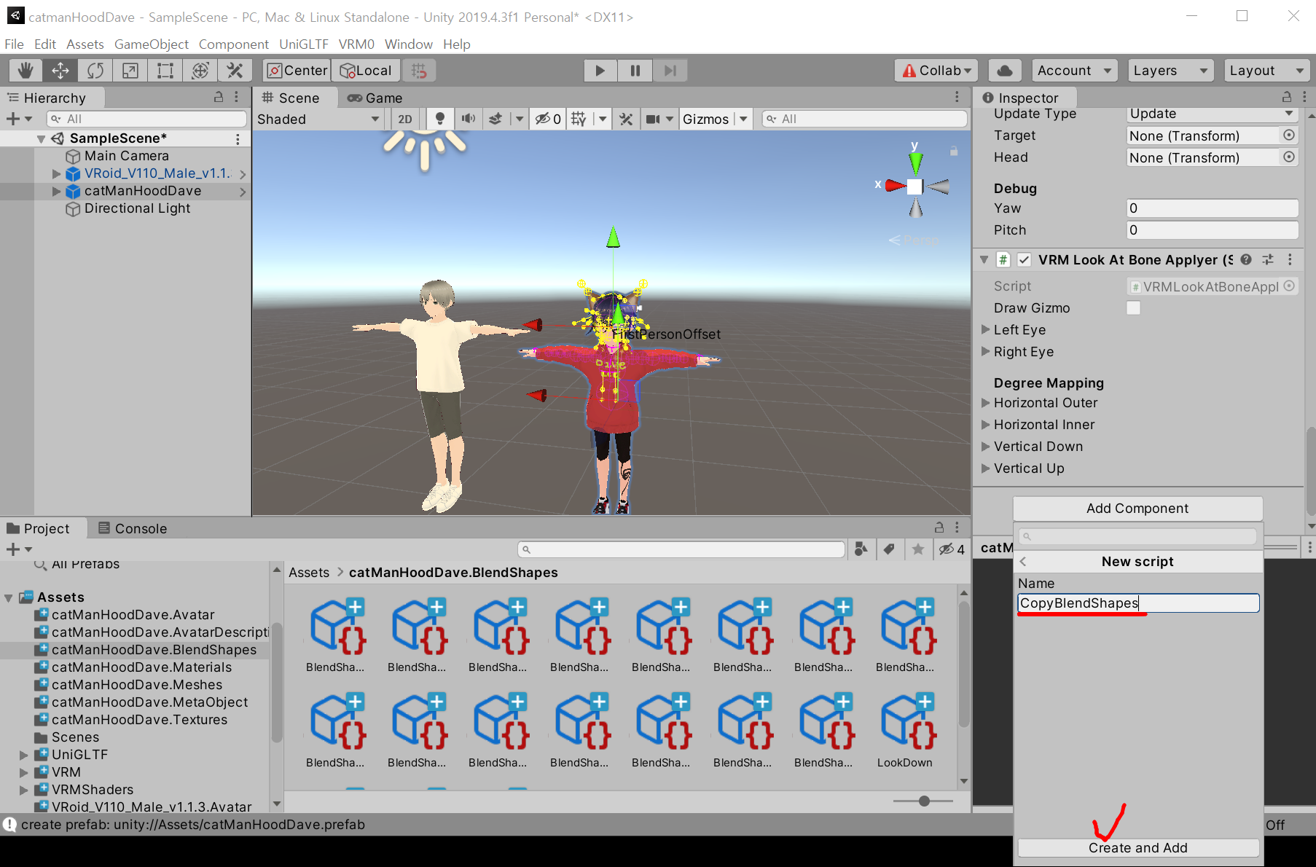The image size is (1316, 867).
Task: Show favorites star in Project
Action: (918, 549)
